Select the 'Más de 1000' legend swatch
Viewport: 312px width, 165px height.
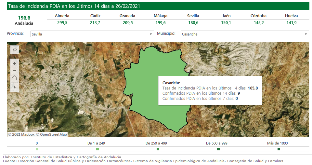pos(279,149)
